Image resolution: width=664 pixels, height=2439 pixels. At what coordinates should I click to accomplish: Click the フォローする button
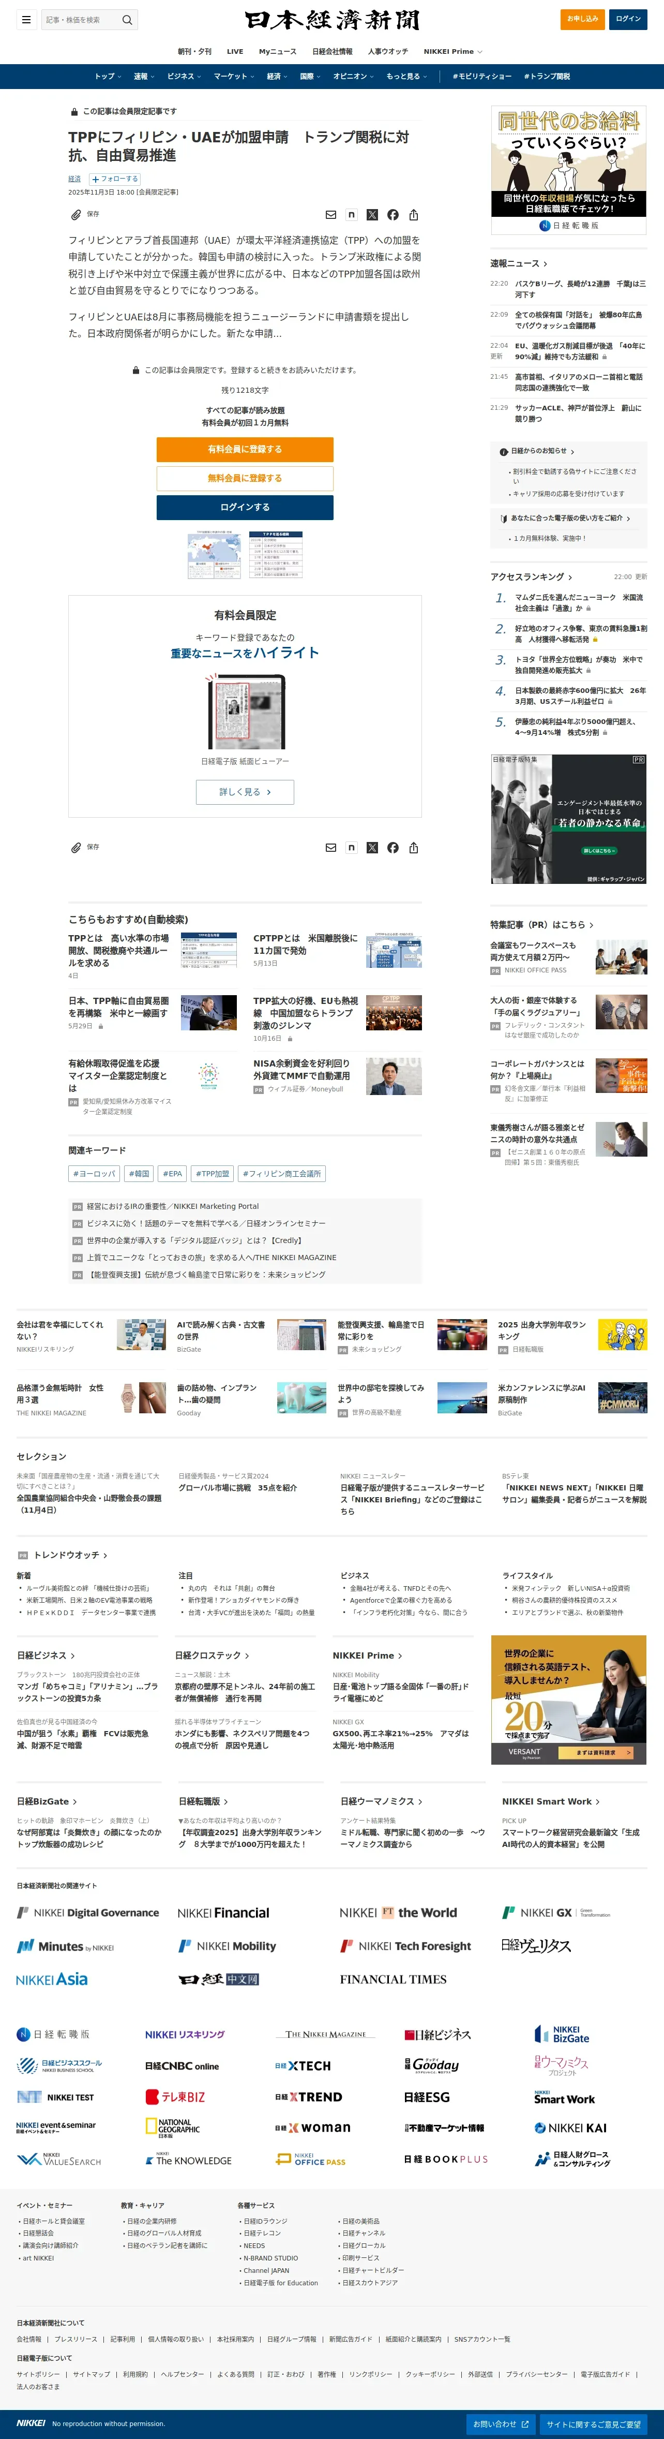114,179
